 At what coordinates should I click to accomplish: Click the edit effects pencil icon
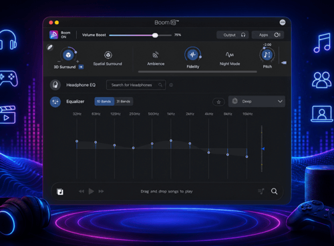[50, 47]
